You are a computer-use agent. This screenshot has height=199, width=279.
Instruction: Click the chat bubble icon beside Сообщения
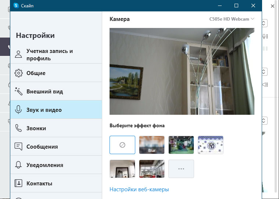click(18, 146)
